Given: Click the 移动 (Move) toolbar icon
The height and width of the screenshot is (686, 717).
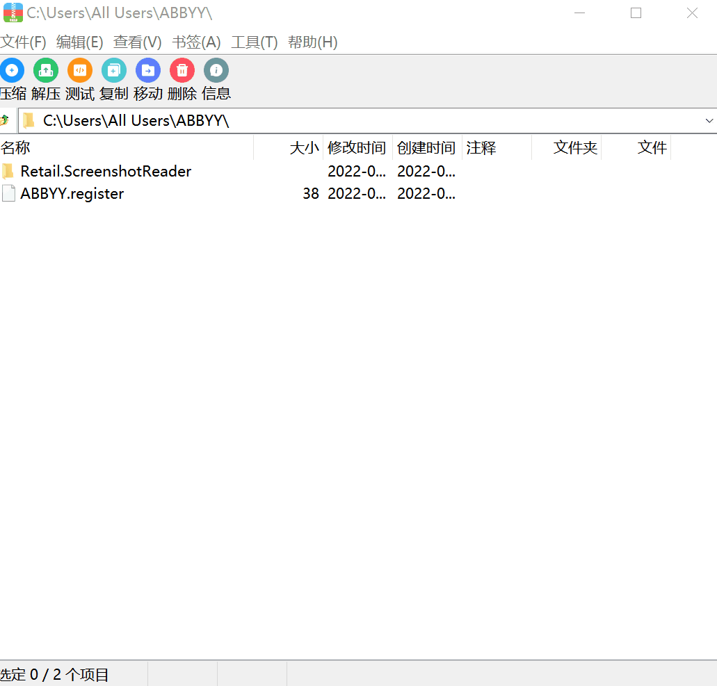Looking at the screenshot, I should 148,71.
